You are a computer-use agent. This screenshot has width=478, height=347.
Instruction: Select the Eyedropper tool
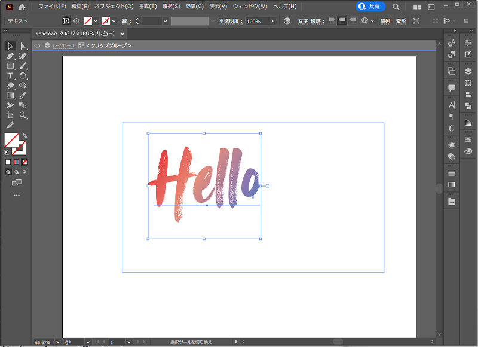22,96
